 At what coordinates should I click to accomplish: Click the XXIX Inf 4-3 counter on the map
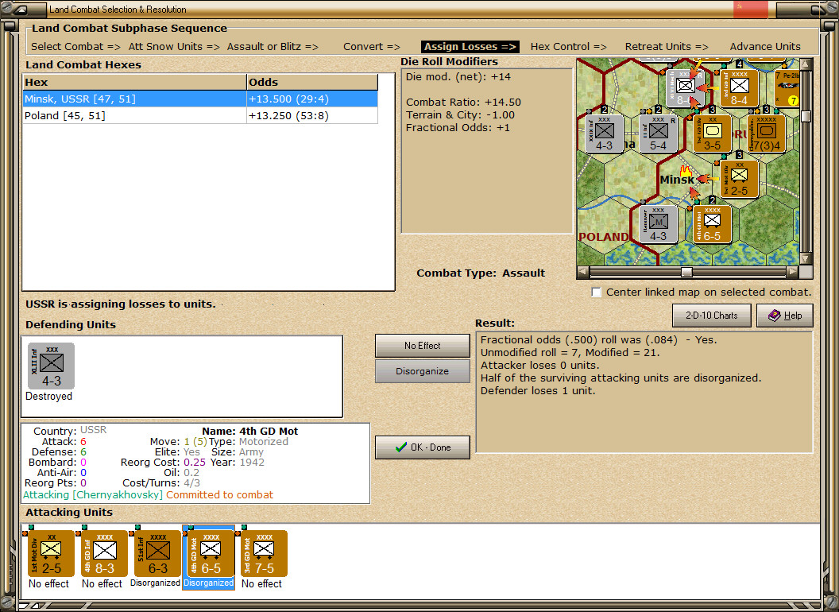pyautogui.click(x=604, y=134)
